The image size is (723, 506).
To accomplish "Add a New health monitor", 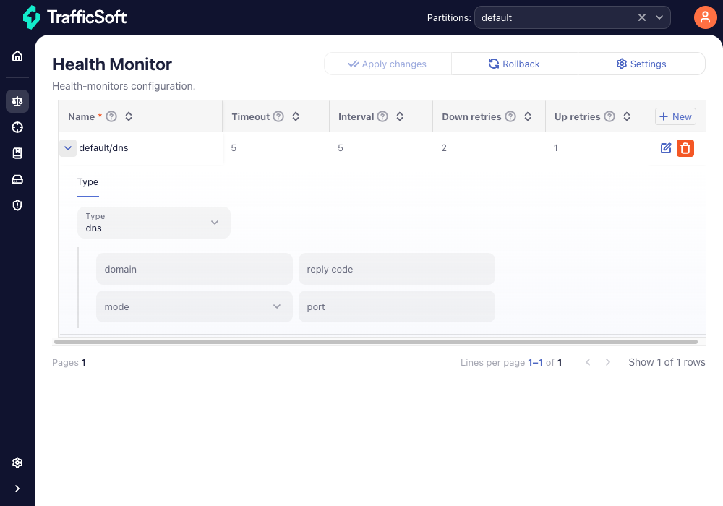I will point(675,116).
